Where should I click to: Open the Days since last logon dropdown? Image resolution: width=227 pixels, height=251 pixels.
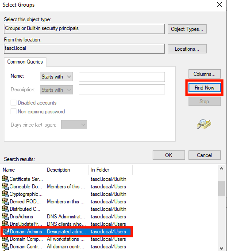pos(74,124)
